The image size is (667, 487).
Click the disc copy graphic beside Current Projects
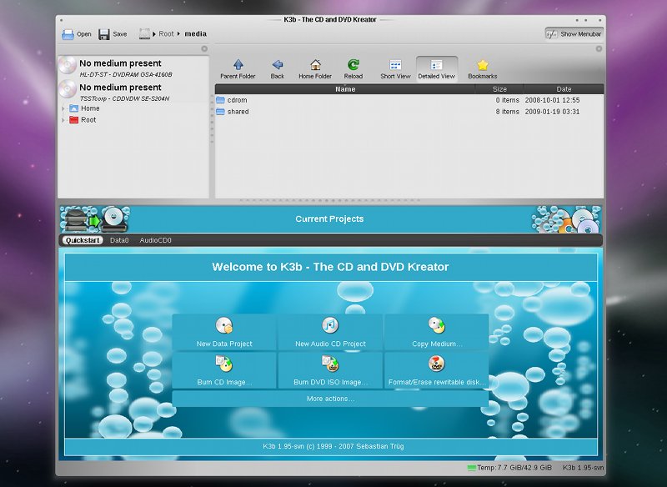tap(95, 219)
